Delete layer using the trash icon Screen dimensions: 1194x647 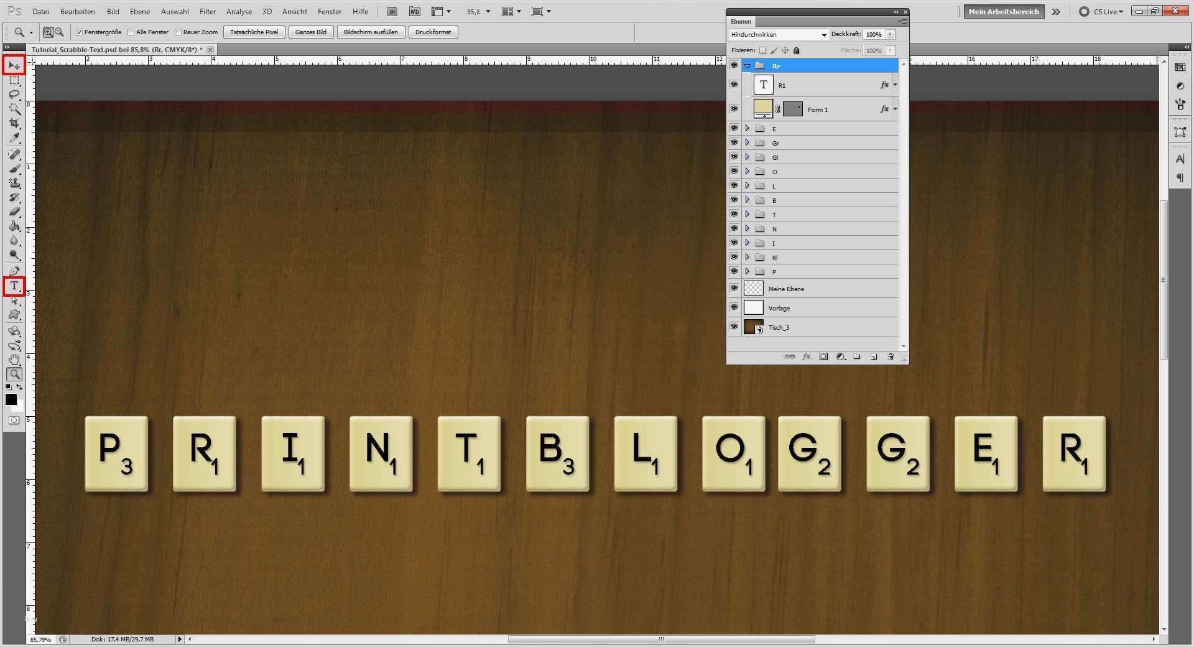coord(891,356)
